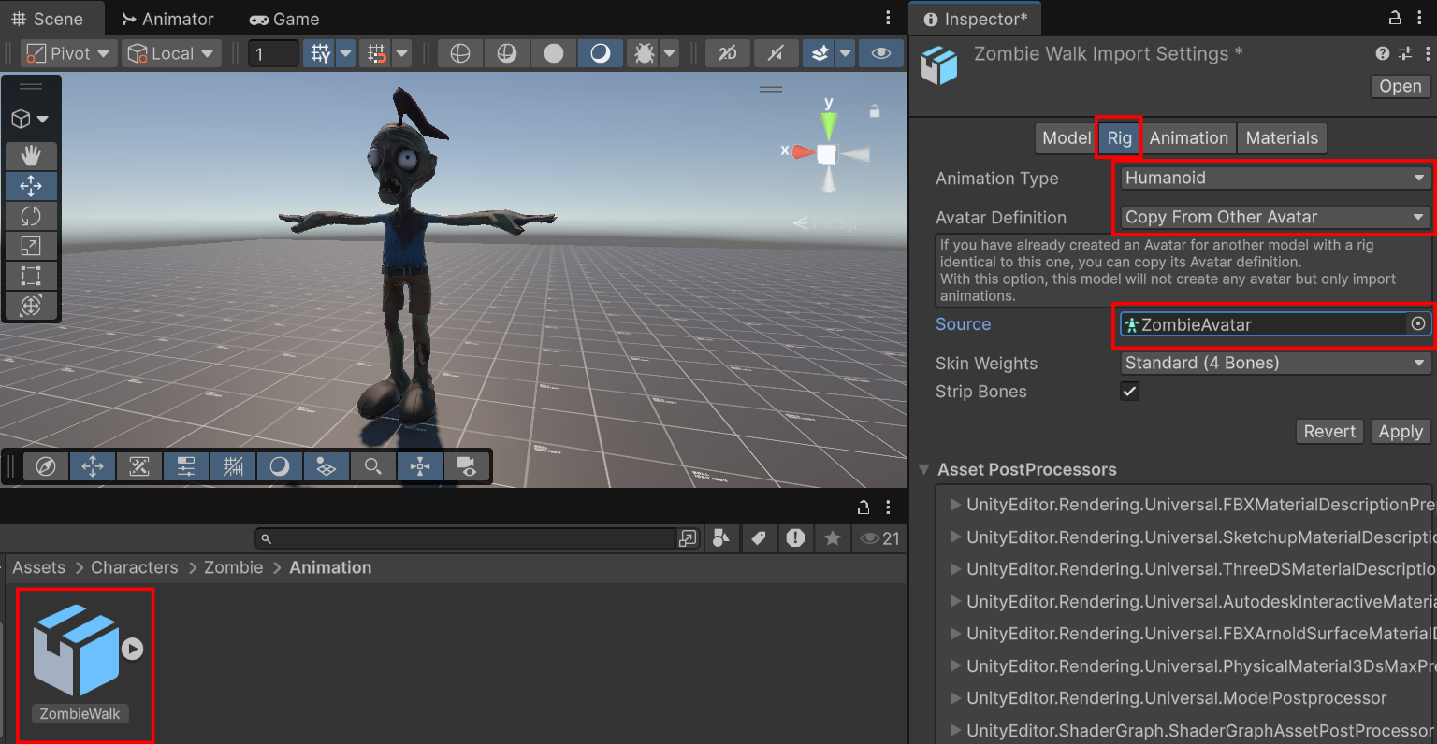Select the Scale tool in scene toolbar
The image size is (1437, 744).
pos(31,246)
